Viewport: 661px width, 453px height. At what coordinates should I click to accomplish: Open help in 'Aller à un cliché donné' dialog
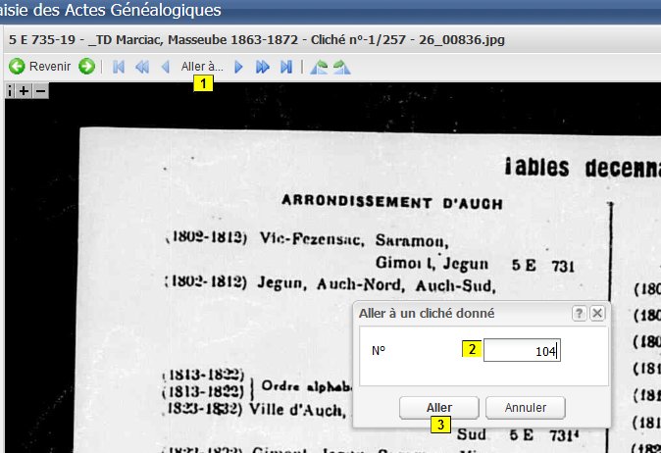[x=579, y=313]
